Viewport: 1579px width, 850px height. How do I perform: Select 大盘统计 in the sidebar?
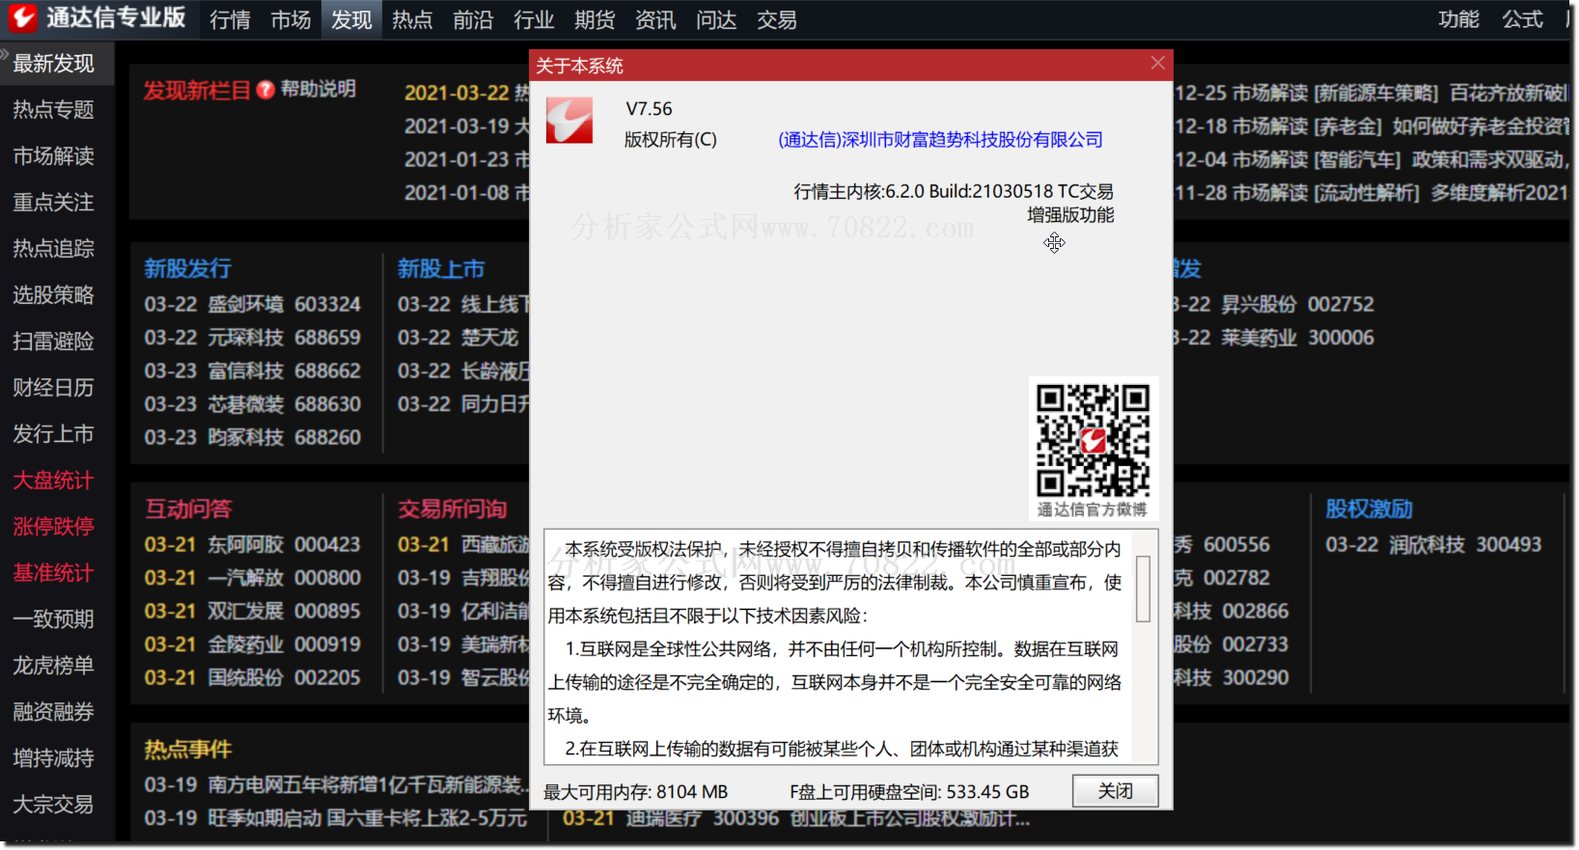click(54, 480)
